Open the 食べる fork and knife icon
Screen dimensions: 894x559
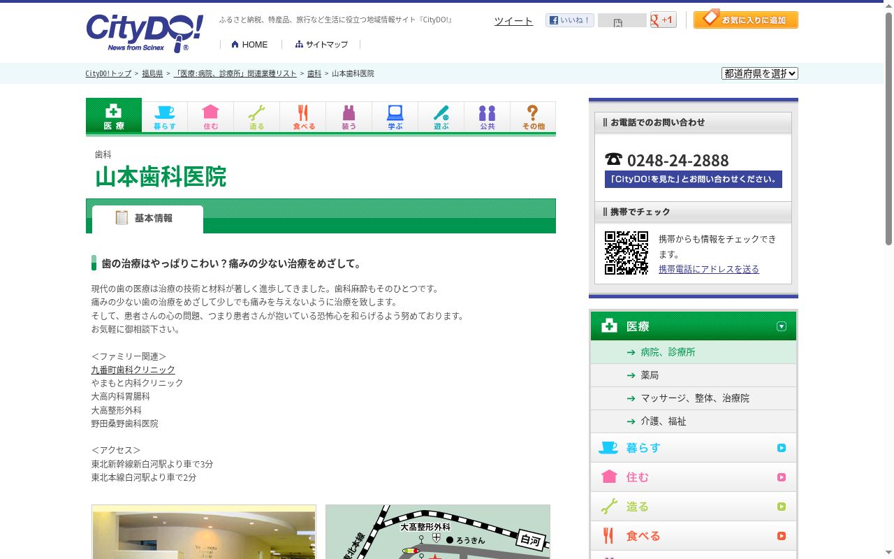pos(303,117)
